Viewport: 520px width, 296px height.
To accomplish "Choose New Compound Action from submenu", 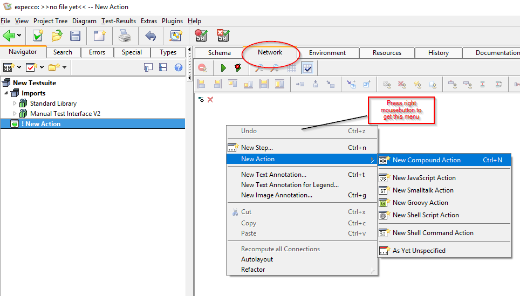I will pos(426,160).
